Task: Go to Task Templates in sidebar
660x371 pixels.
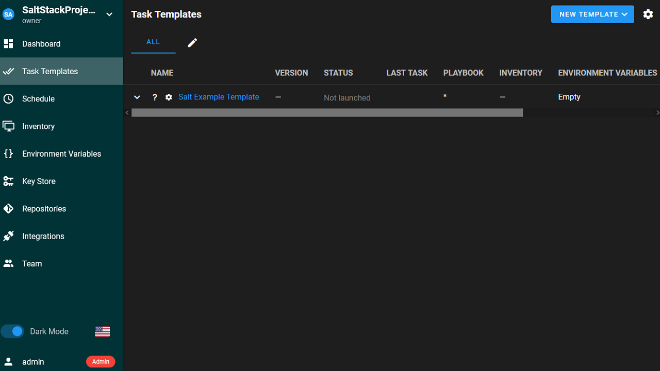Action: click(x=50, y=71)
